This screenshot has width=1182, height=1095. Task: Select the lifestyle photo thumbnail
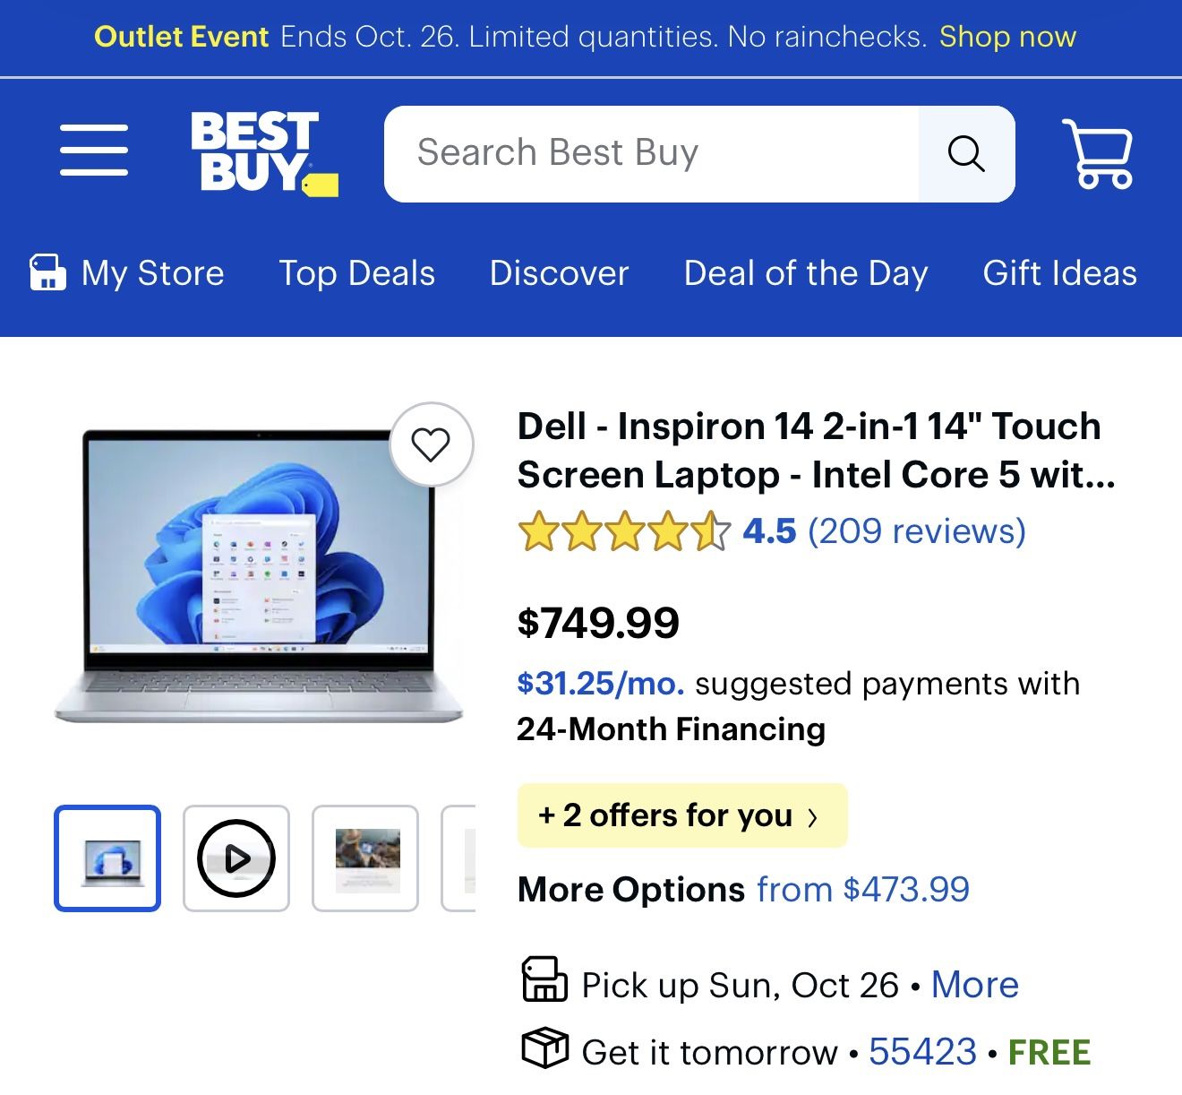[x=365, y=858]
